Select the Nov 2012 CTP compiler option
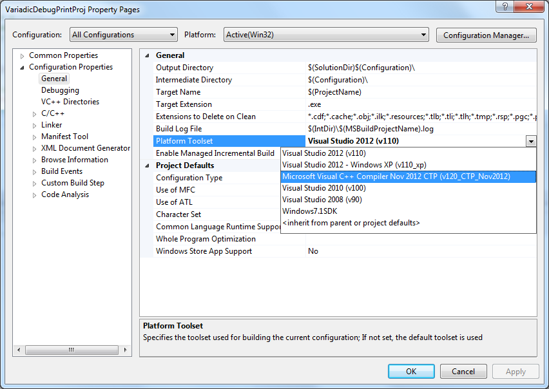Viewport: 549px width, 389px height. pyautogui.click(x=409, y=176)
